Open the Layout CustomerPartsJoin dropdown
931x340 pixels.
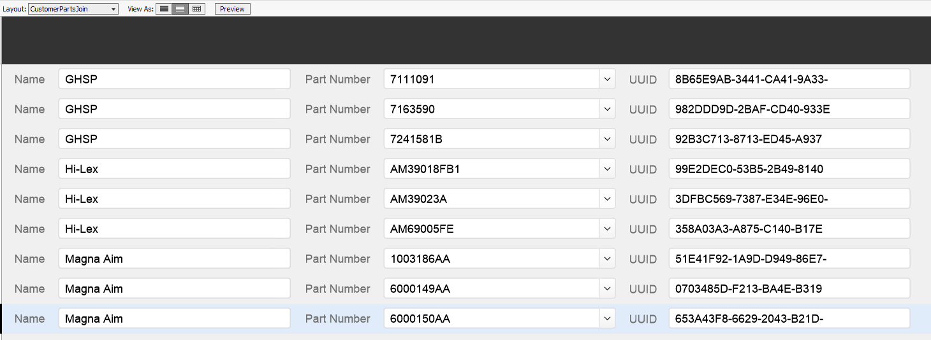73,9
